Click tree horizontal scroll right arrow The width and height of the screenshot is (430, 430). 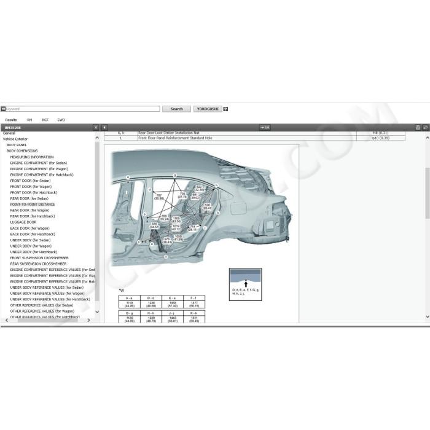coord(88,320)
